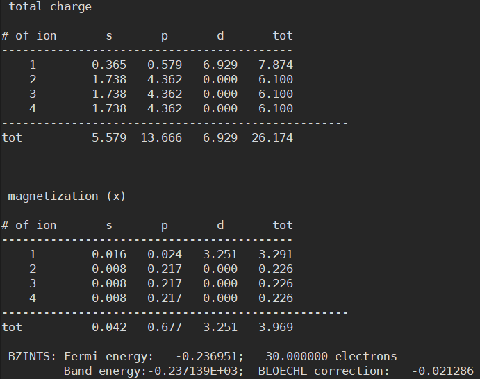Click ion 1 p charge value 0.579
This screenshot has width=480, height=379.
click(165, 65)
